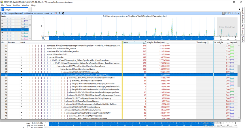
Task: Show both graph and table layout
Action: 223,13
